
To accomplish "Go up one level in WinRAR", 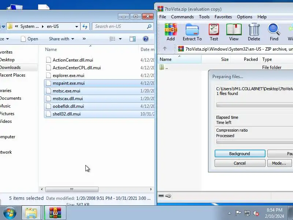I will pyautogui.click(x=164, y=49).
